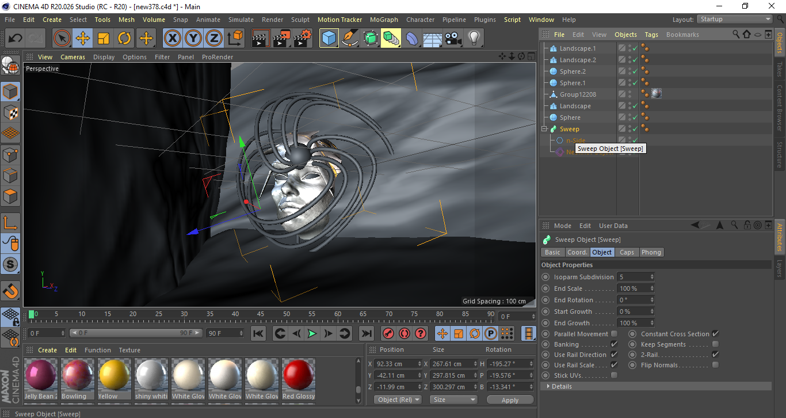The image size is (786, 418).
Task: Open viewport Cameras menu
Action: click(x=73, y=57)
